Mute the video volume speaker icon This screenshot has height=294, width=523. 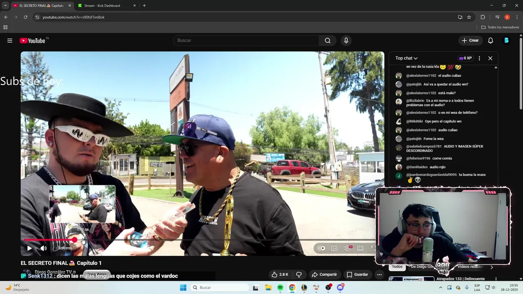(44, 248)
